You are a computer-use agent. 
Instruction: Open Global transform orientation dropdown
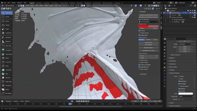(72, 6)
